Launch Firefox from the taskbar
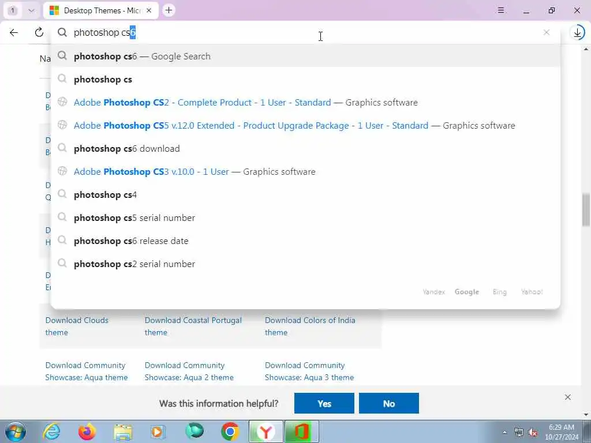Image resolution: width=591 pixels, height=443 pixels. click(87, 431)
